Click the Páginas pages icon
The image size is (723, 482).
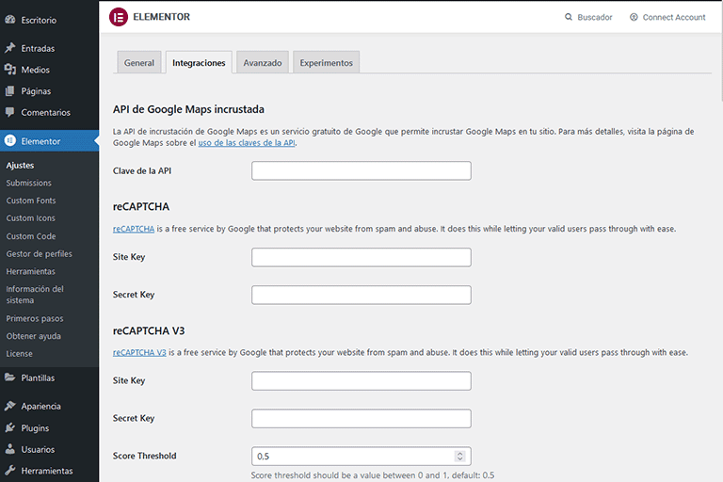tap(10, 91)
